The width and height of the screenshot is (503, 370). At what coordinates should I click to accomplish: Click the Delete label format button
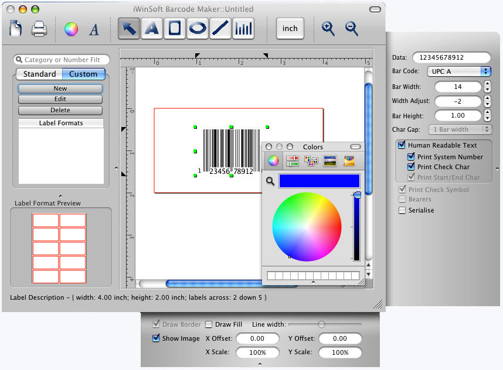[60, 110]
